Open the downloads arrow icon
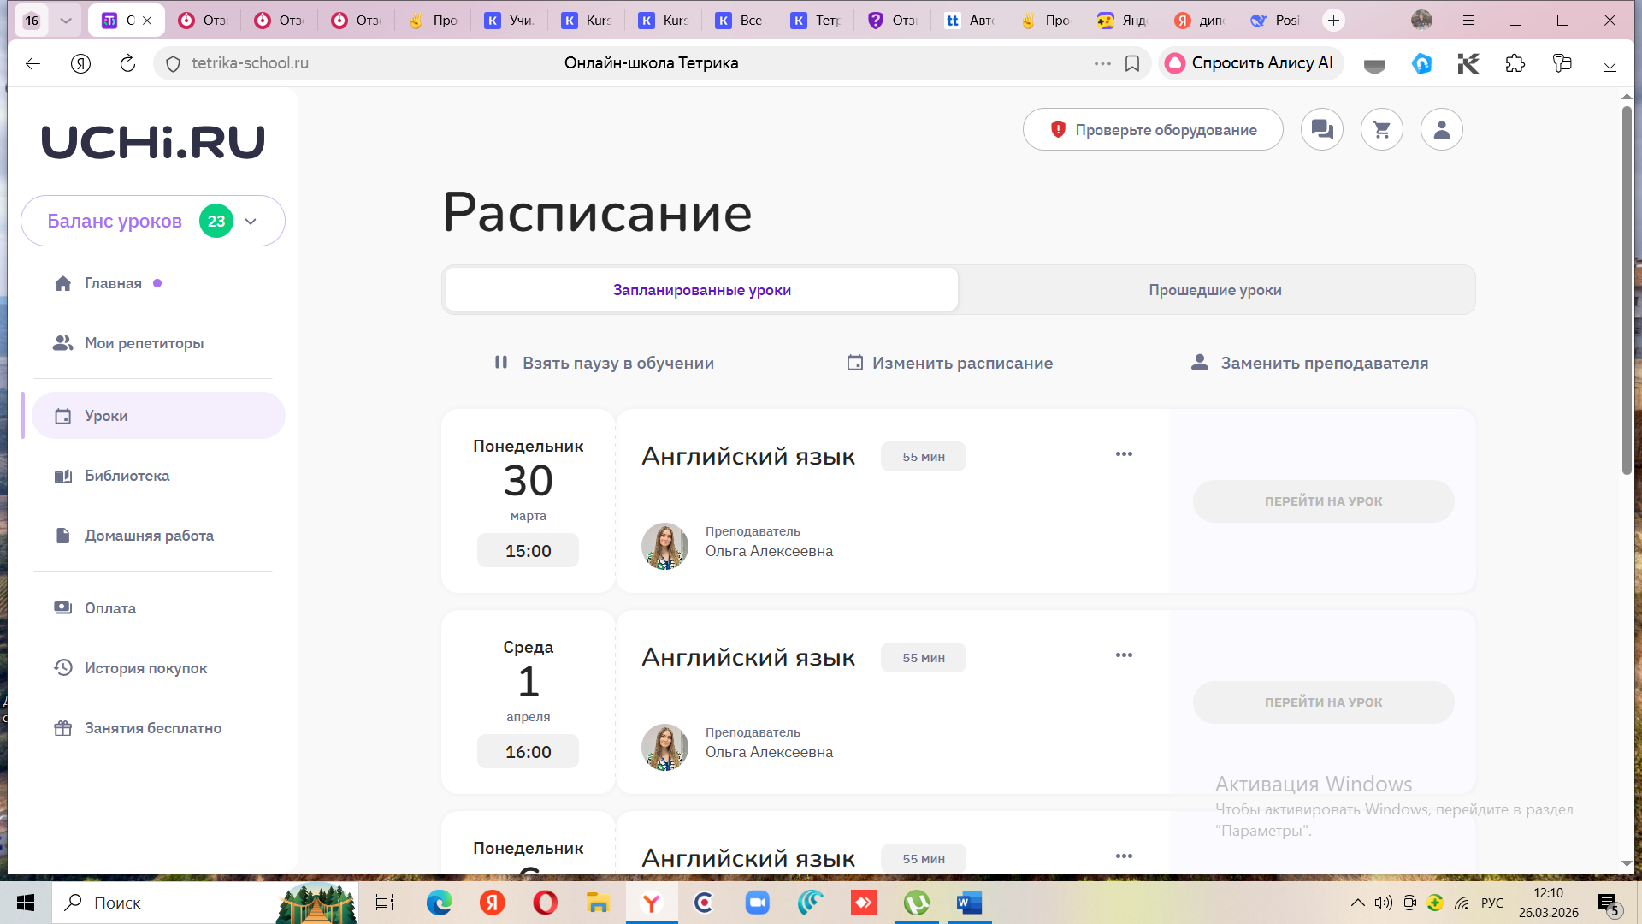1642x924 pixels. click(1610, 63)
